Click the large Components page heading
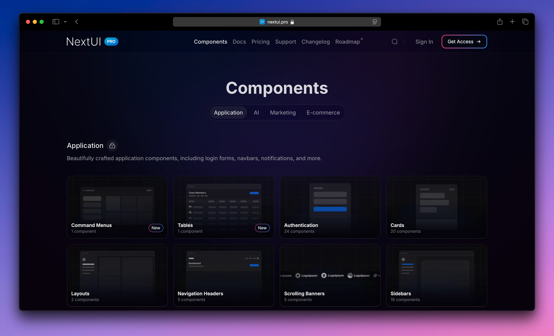 (277, 88)
